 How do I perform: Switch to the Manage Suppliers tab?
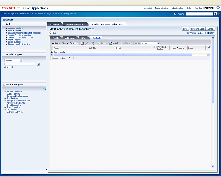tap(74, 24)
